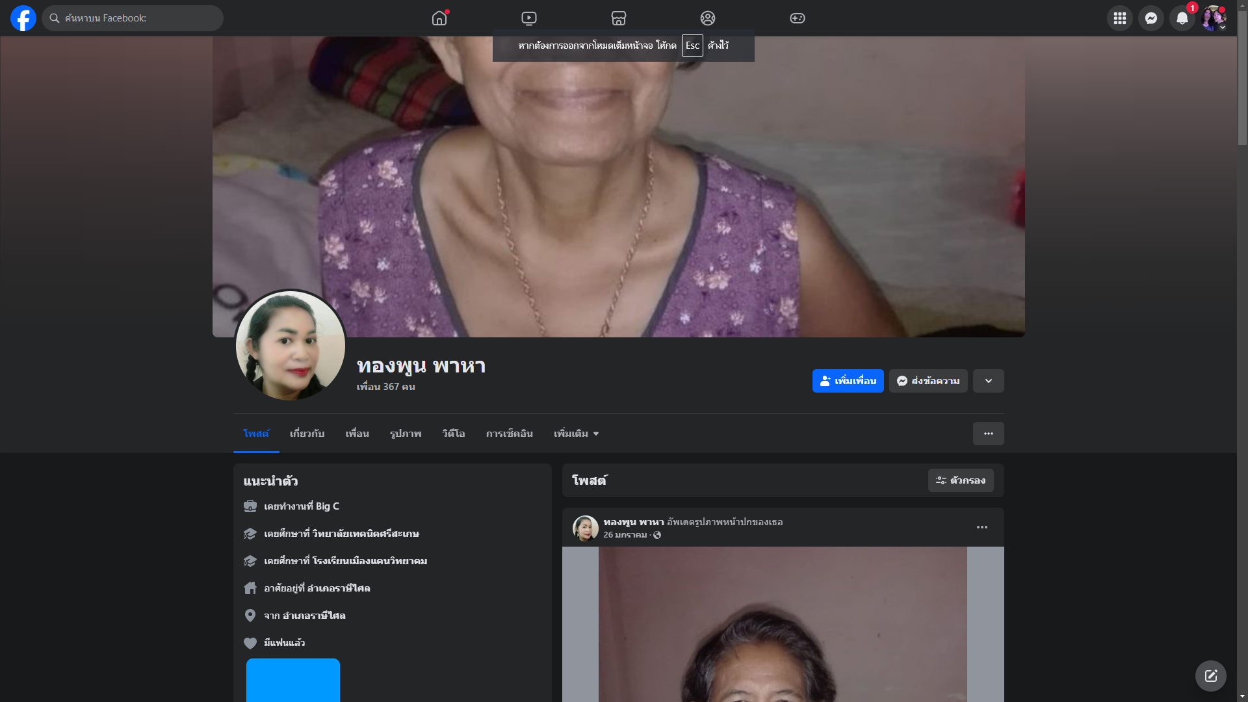Open the Marketplace icon

tap(619, 18)
